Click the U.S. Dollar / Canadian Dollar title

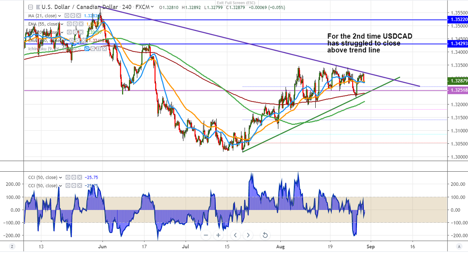[x=80, y=7]
